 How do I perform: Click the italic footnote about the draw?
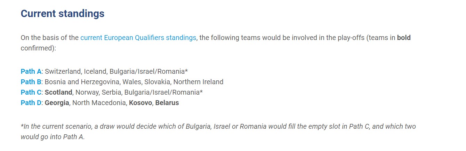[218, 132]
